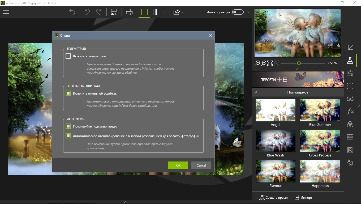Click the navigator preview thumbnail

298,33
